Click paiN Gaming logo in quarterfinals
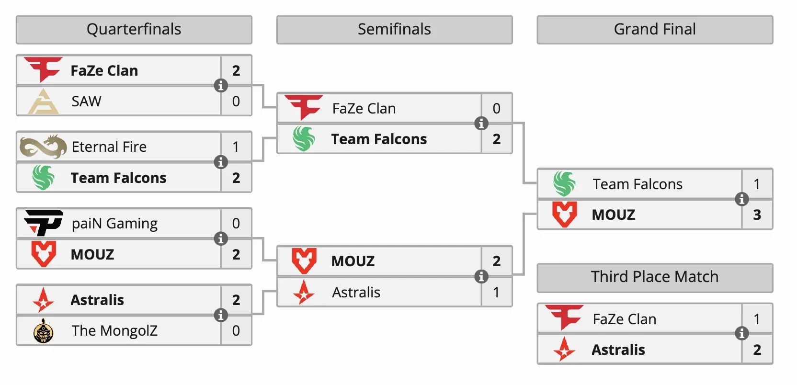The height and width of the screenshot is (385, 797). 43,223
